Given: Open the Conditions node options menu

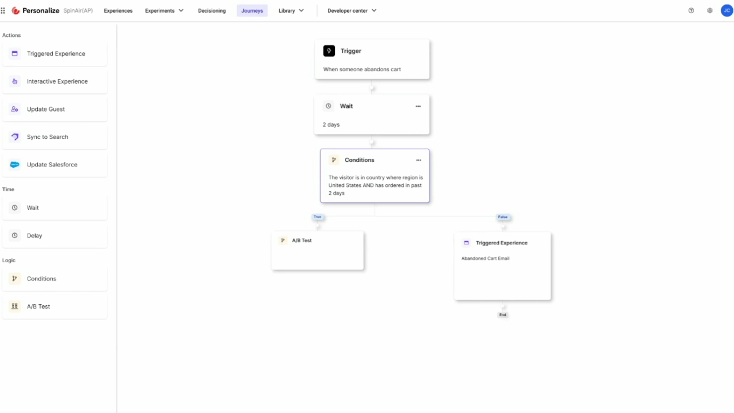Looking at the screenshot, I should (419, 160).
